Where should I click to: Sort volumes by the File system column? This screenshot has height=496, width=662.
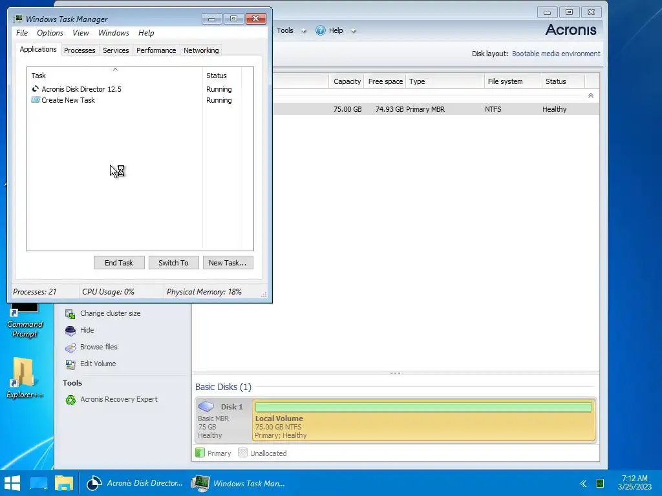[513, 81]
